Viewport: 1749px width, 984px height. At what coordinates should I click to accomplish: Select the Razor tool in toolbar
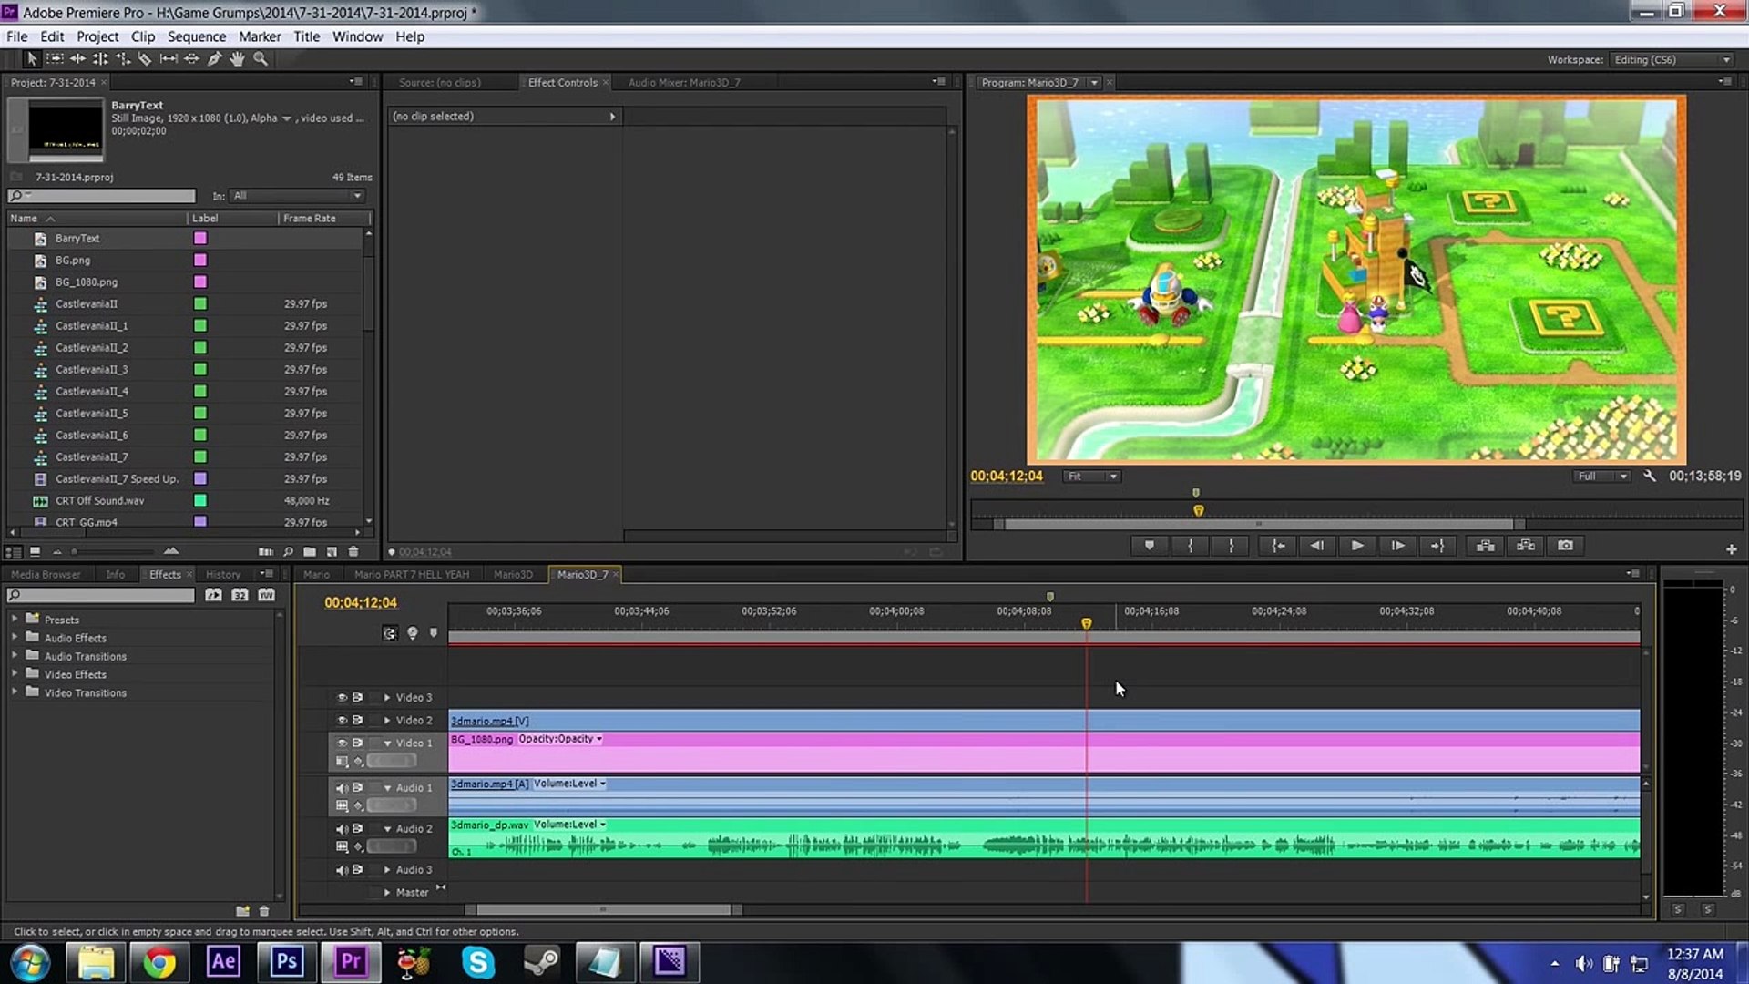146,58
